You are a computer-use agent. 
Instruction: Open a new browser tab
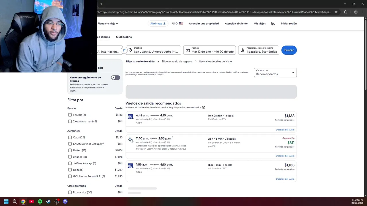[x=101, y=4]
